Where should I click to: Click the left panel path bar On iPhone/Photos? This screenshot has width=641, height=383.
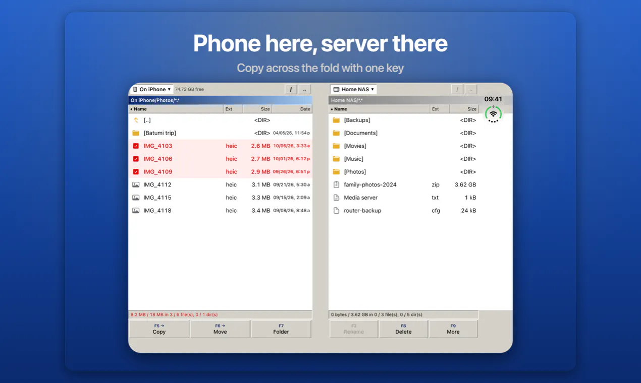click(220, 100)
